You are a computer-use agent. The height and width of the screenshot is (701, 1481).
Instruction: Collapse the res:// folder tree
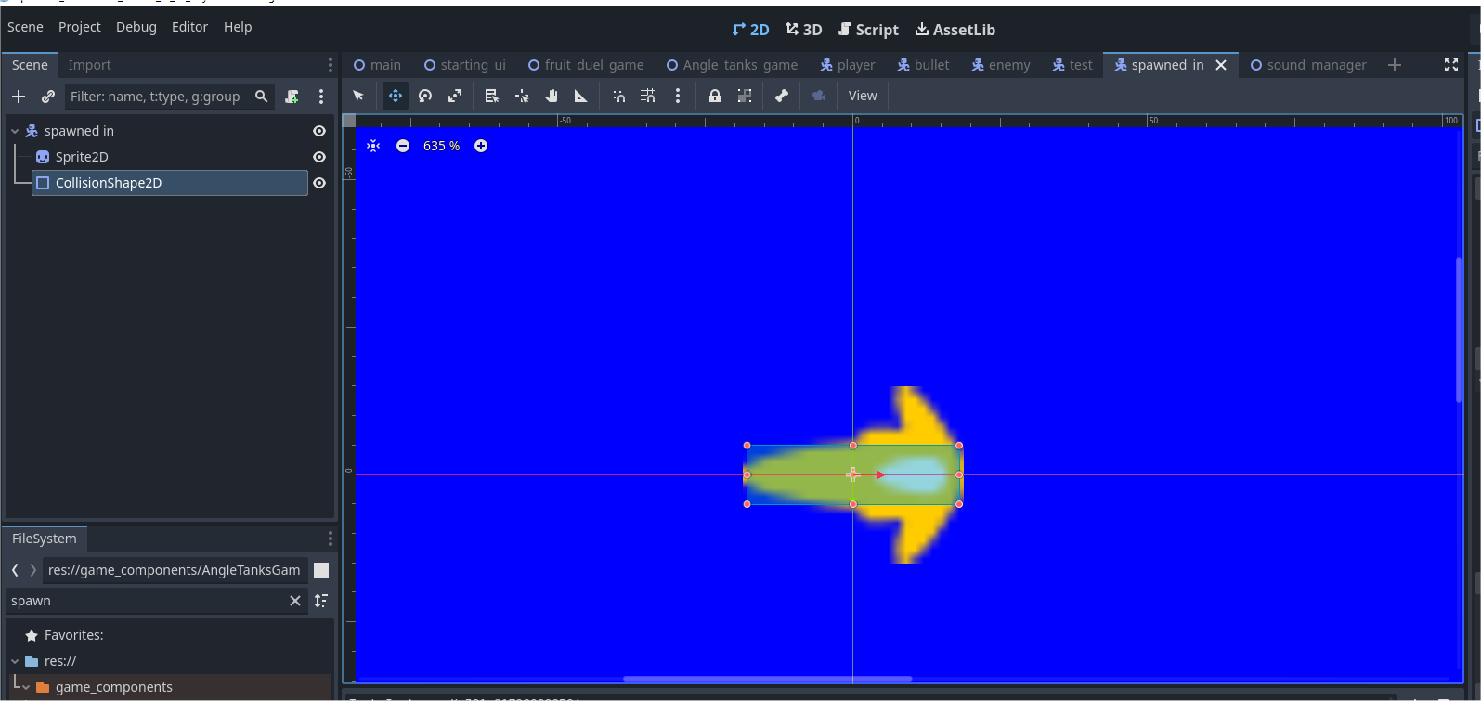pyautogui.click(x=15, y=661)
